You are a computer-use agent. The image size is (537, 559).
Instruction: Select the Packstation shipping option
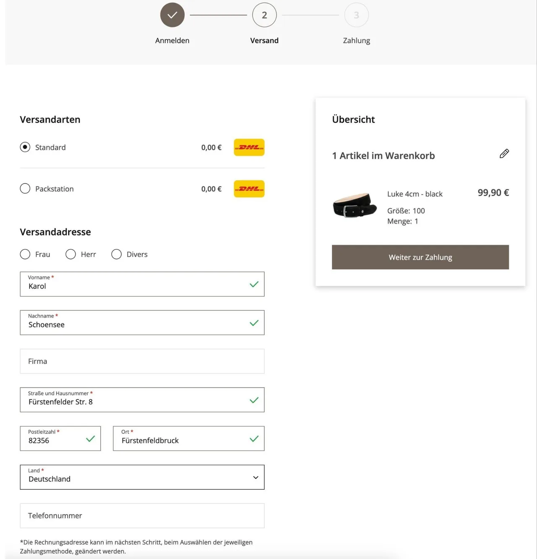(x=25, y=189)
